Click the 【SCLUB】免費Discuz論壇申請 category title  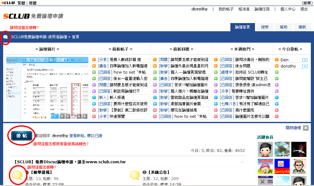[70, 162]
